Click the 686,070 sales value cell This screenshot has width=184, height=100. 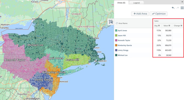[168, 45]
